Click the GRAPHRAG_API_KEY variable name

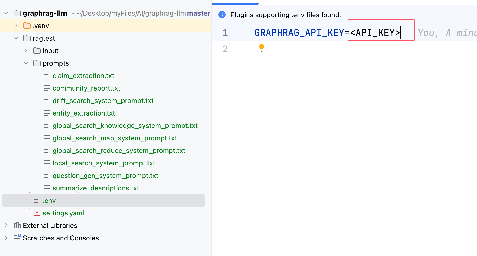click(x=299, y=33)
